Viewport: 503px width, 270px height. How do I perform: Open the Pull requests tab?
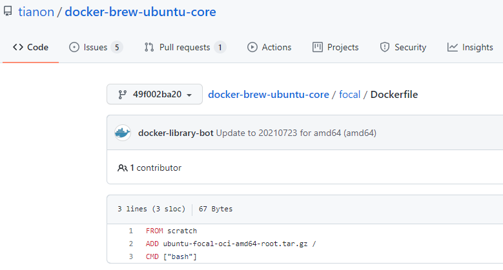pos(185,48)
